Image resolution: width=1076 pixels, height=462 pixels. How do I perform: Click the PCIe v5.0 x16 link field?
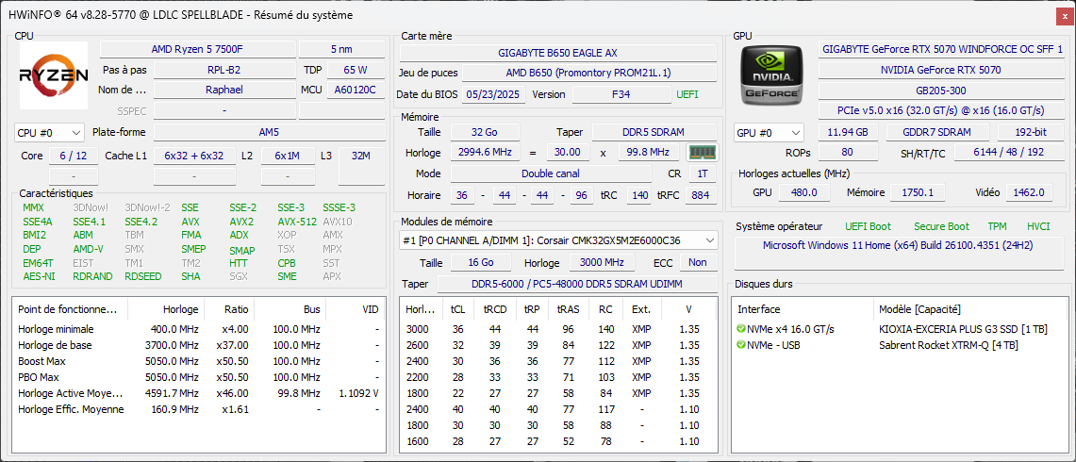click(x=941, y=110)
